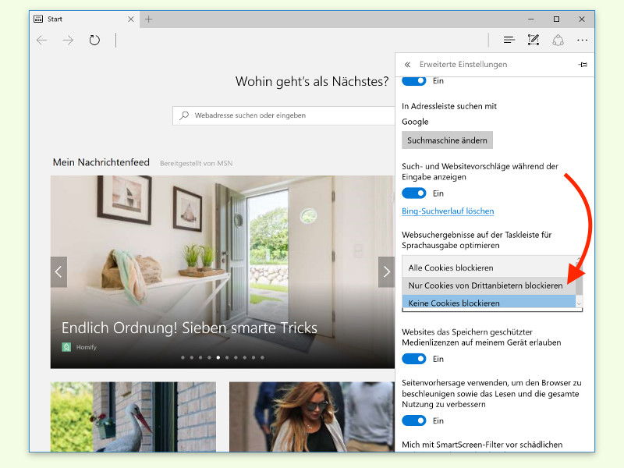Screen dimensions: 624x468
Task: Click the Google search engine label
Action: (415, 122)
